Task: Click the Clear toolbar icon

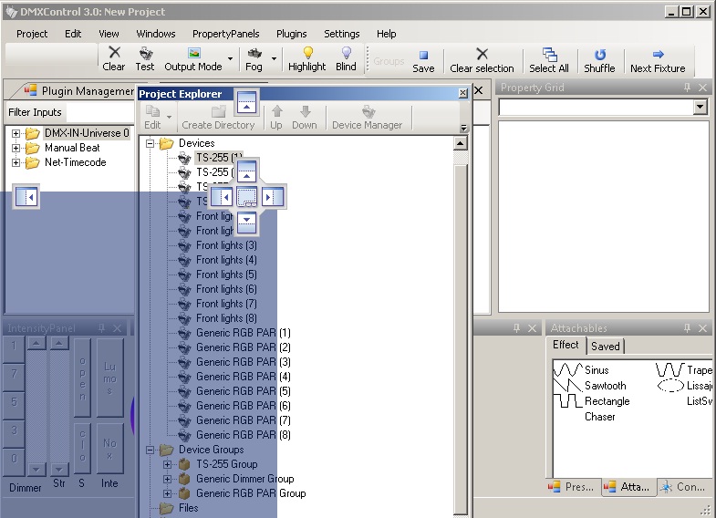Action: coord(114,54)
